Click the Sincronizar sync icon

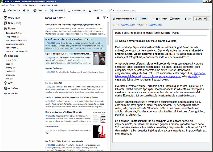[35, 10]
